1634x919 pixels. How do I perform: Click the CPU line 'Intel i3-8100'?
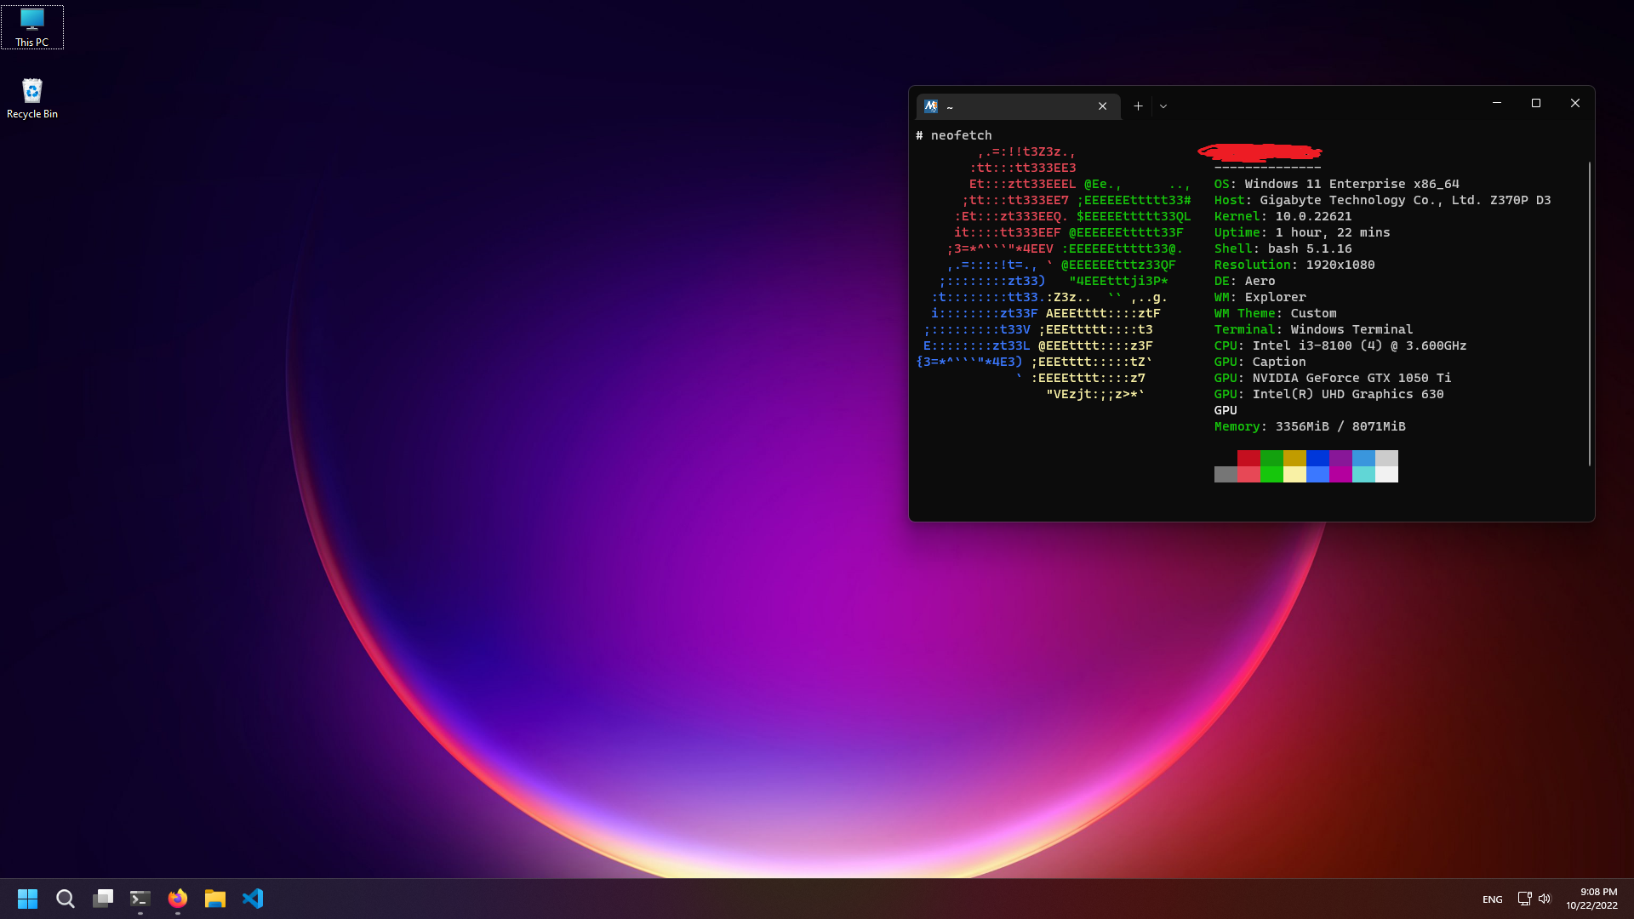(1340, 345)
